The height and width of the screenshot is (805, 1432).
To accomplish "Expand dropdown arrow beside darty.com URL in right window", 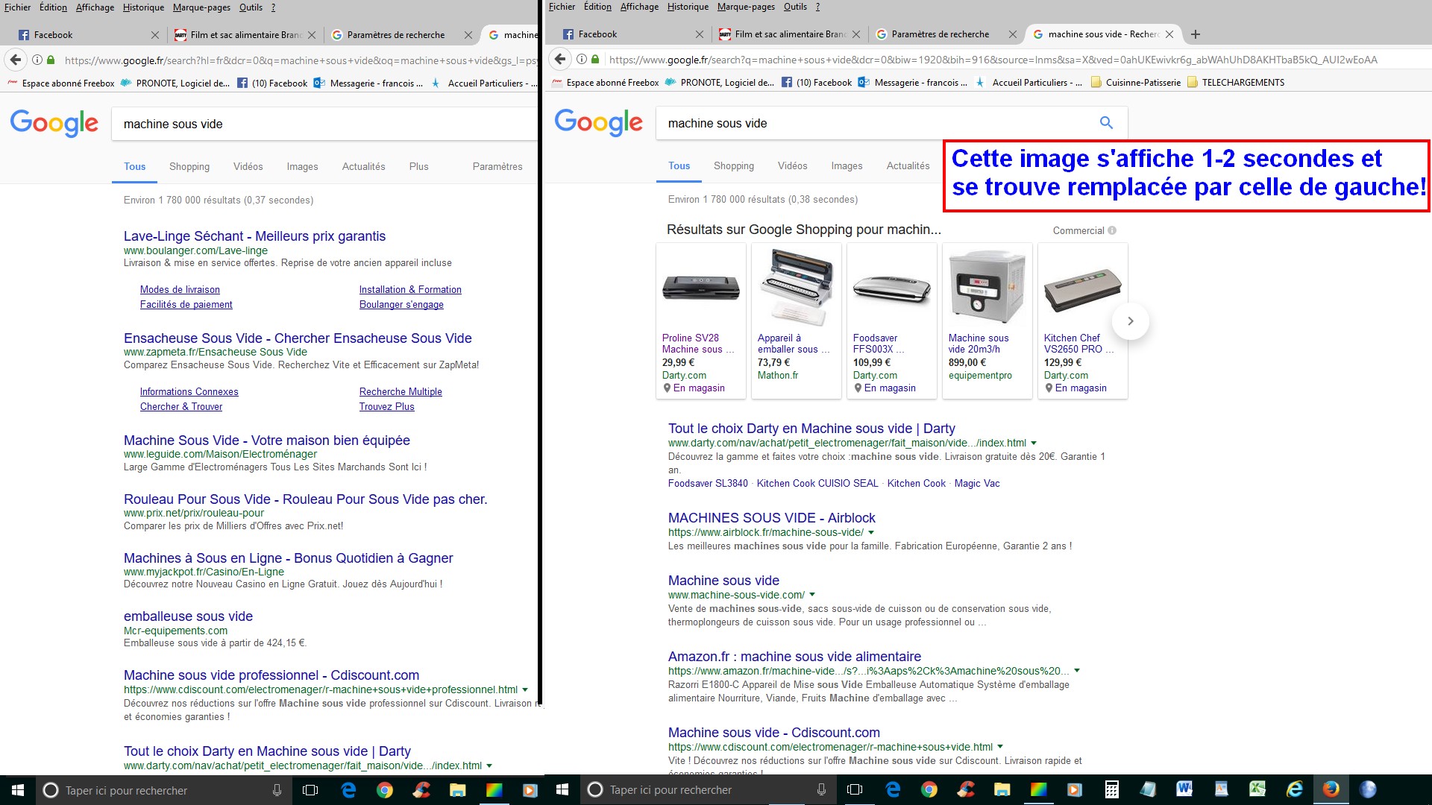I will pyautogui.click(x=1034, y=443).
